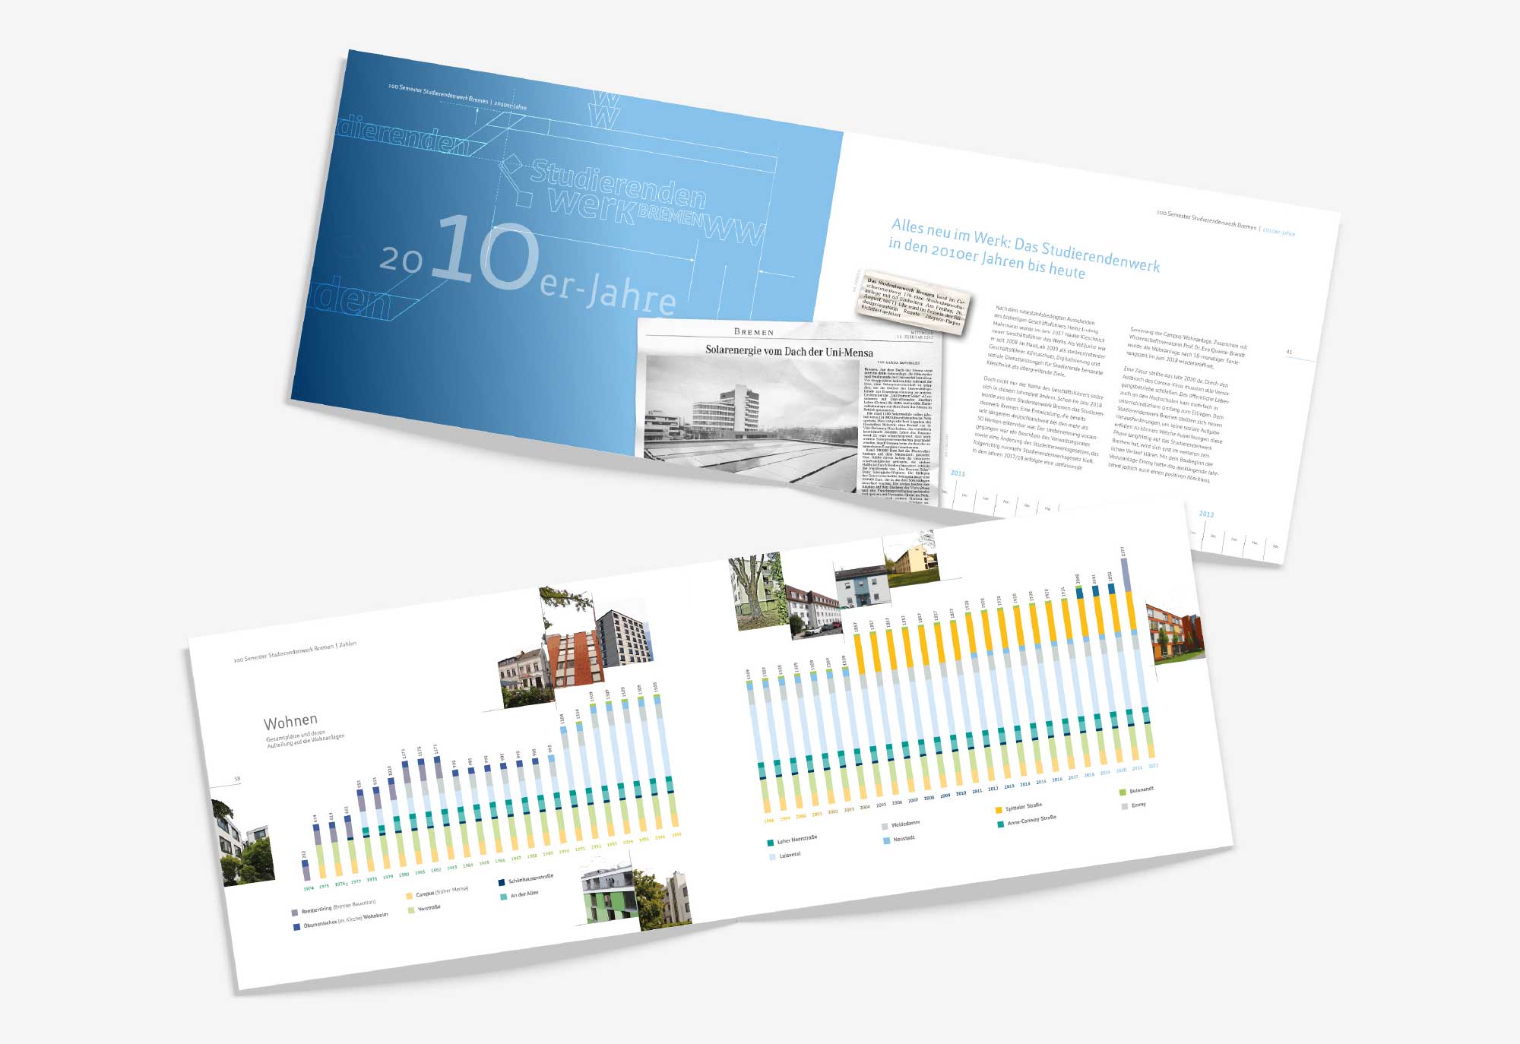
Task: Click page number 41
Action: coord(1289,352)
